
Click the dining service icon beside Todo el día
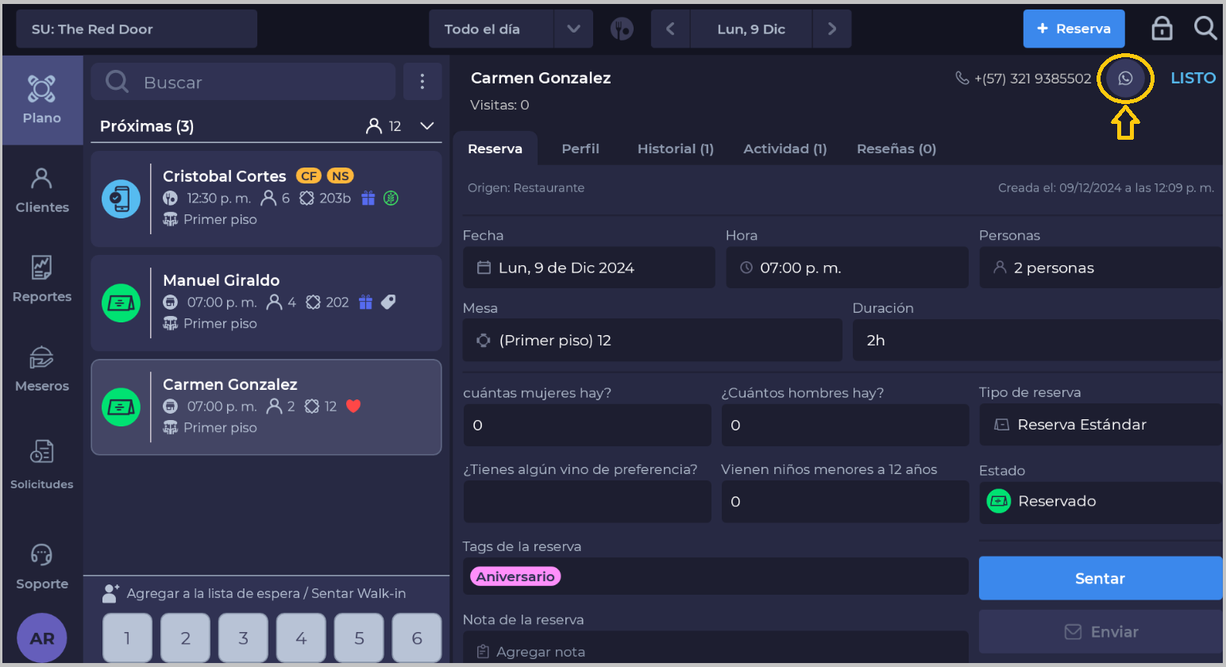[x=622, y=29]
